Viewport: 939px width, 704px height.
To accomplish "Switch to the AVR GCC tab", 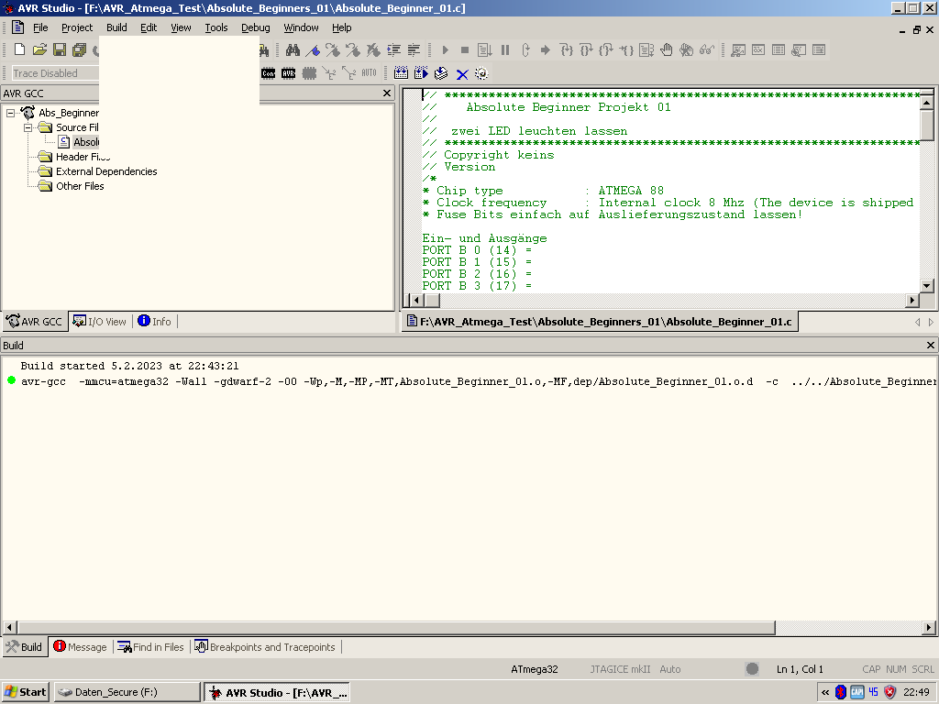I will 35,322.
